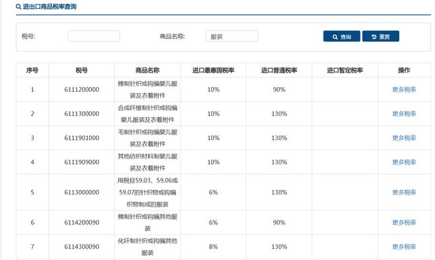The width and height of the screenshot is (435, 260).
Task: Click the 查询 search button
Action: tap(341, 36)
